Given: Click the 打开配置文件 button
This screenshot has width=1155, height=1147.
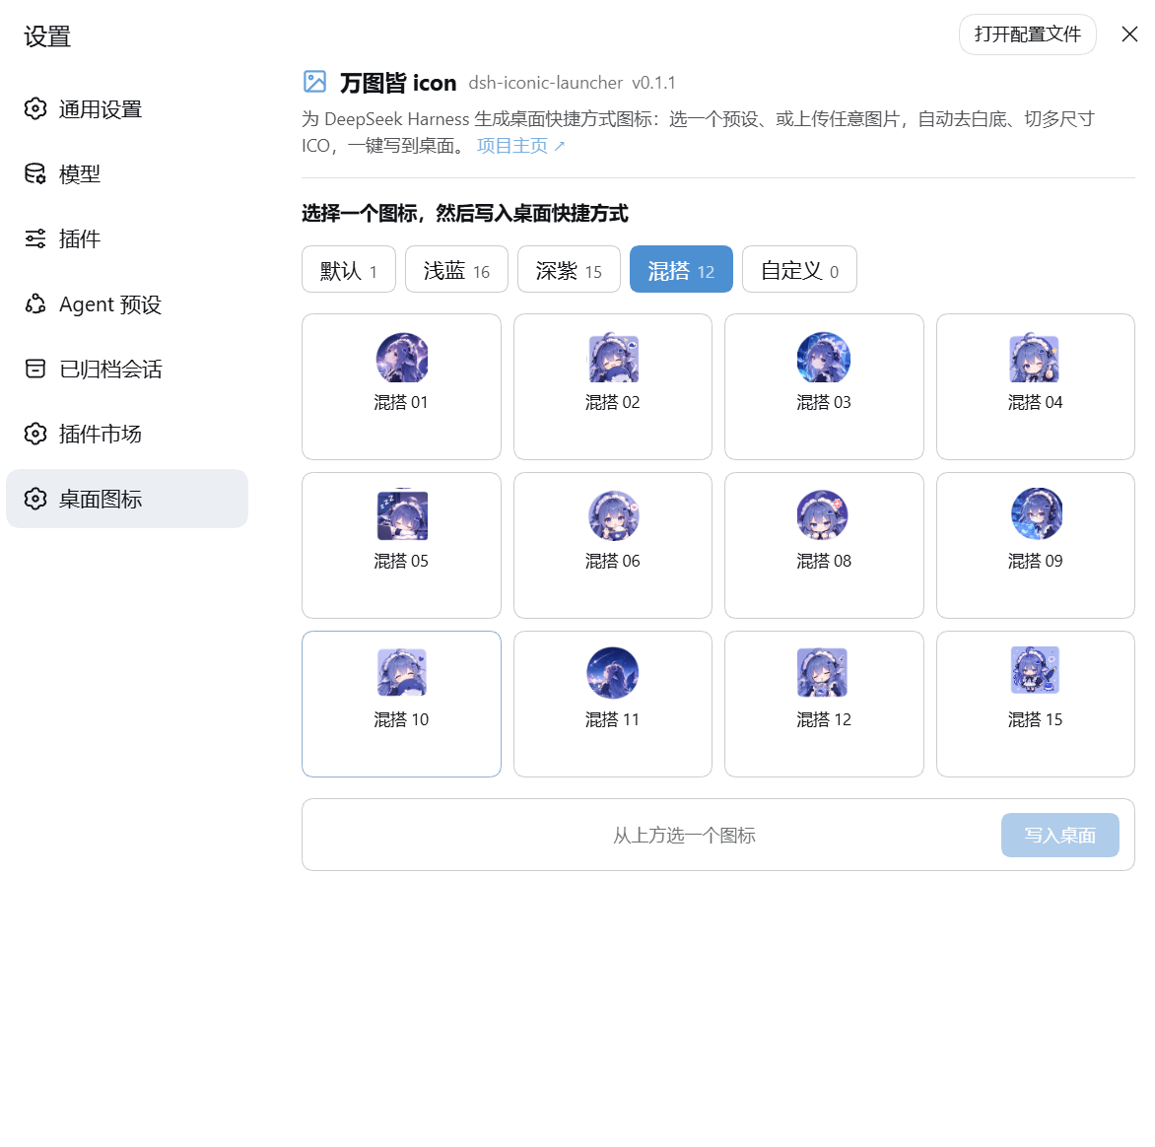Looking at the screenshot, I should pyautogui.click(x=1028, y=34).
